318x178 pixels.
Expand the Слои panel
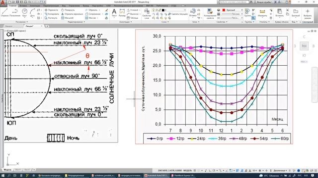tap(165, 22)
